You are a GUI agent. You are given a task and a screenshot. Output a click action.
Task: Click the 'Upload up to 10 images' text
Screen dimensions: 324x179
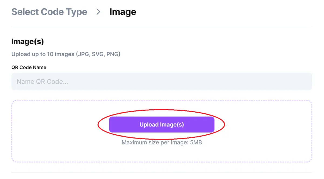[x=66, y=54]
